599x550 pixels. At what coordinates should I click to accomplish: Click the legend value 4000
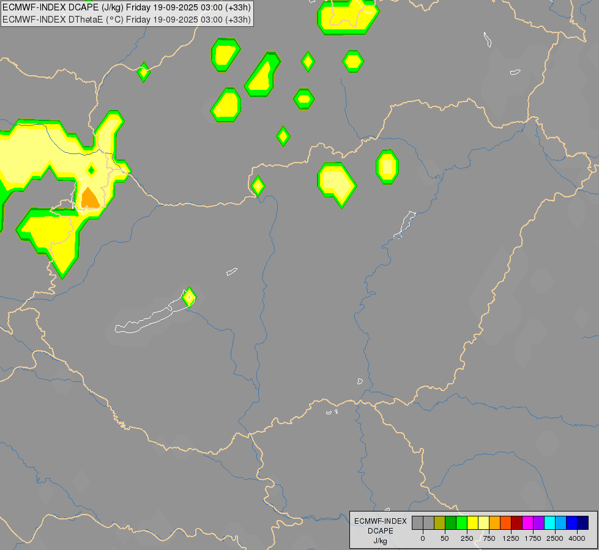tap(577, 538)
